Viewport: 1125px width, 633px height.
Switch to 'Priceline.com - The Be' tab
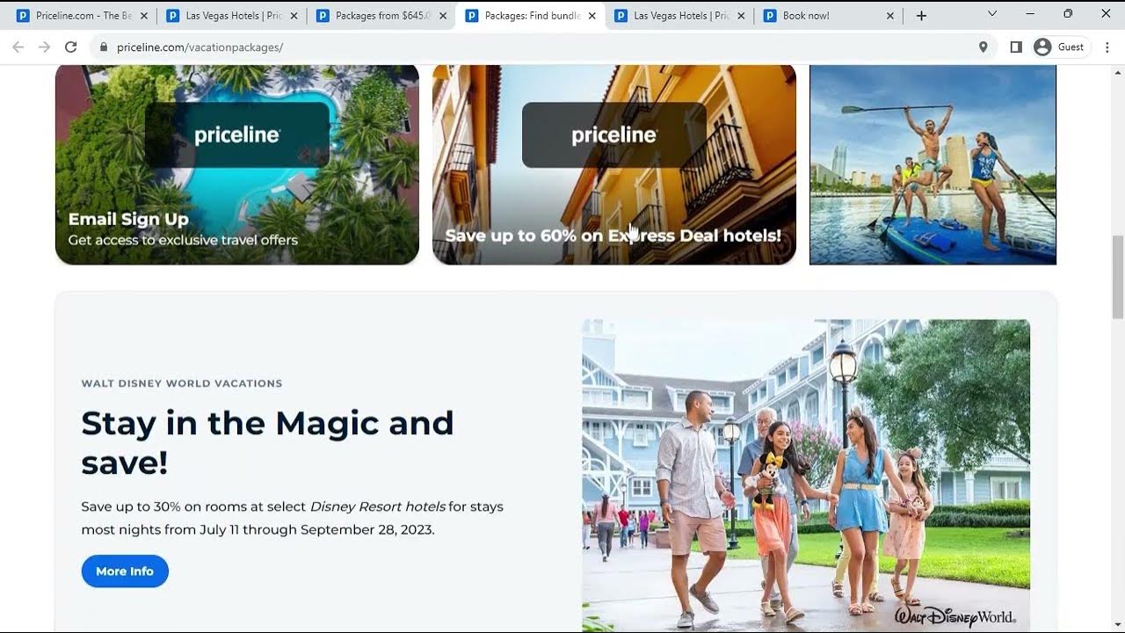click(x=83, y=16)
